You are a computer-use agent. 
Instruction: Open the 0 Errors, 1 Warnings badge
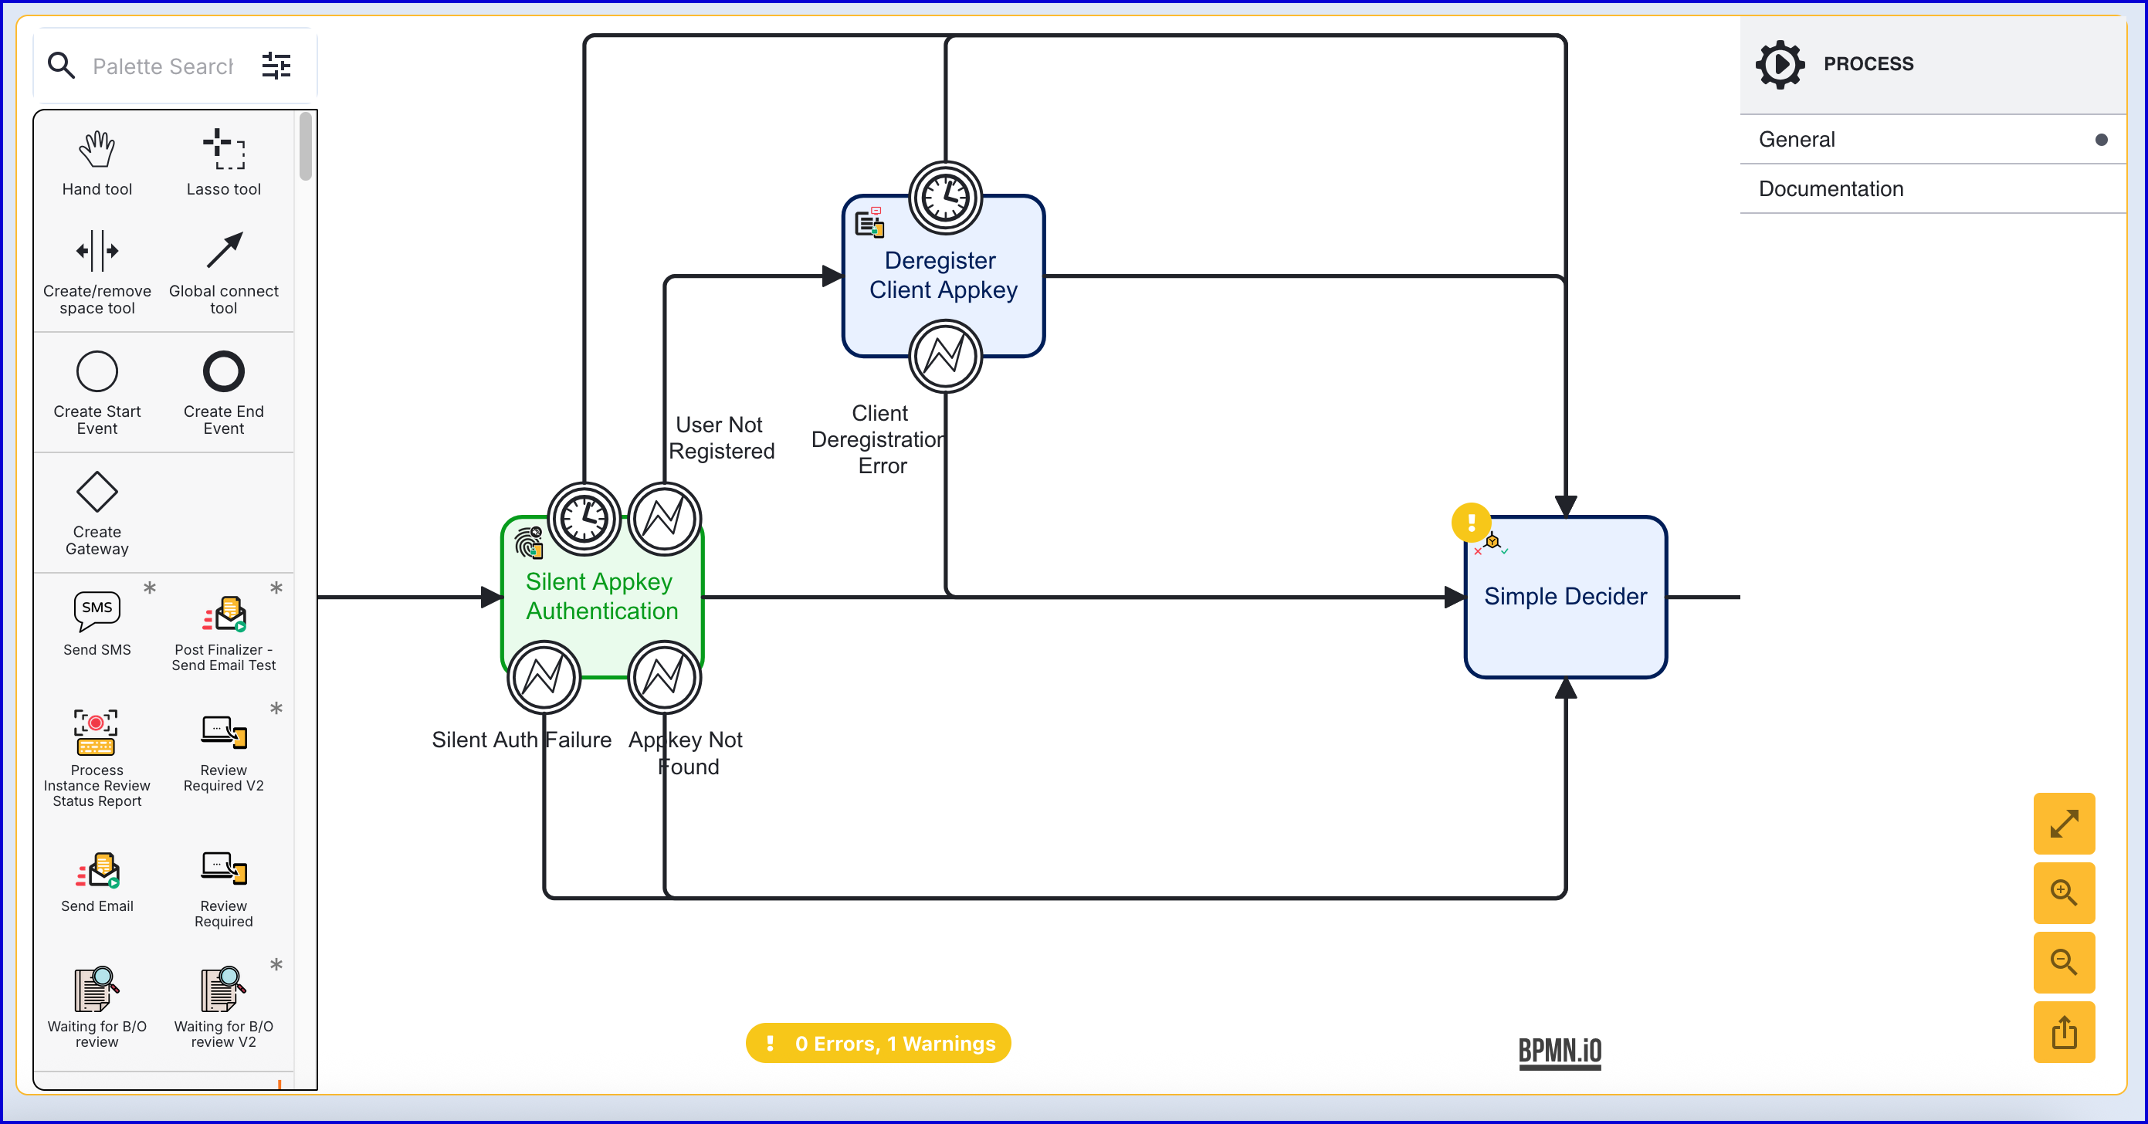click(878, 1043)
